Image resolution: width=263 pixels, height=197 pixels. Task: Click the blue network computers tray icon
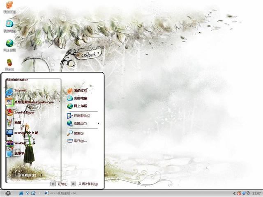tap(243, 193)
